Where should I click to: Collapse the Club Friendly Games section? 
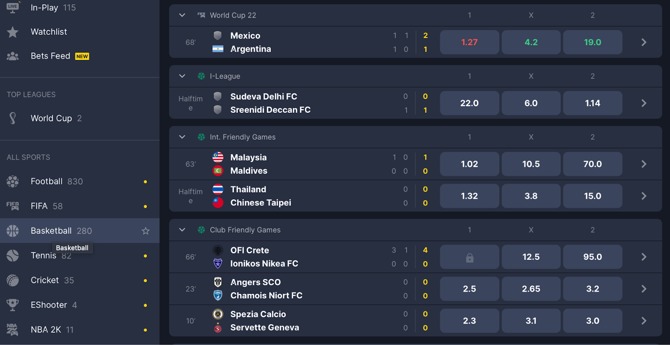point(182,230)
